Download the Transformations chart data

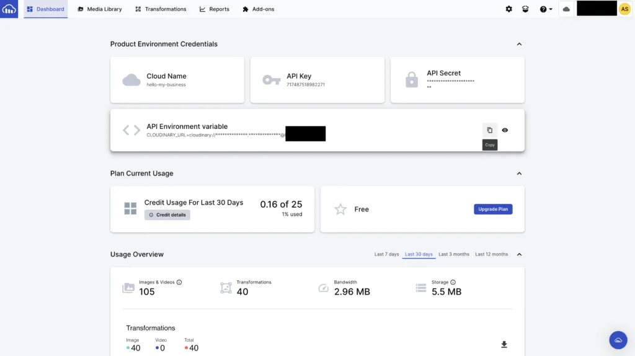(x=504, y=344)
